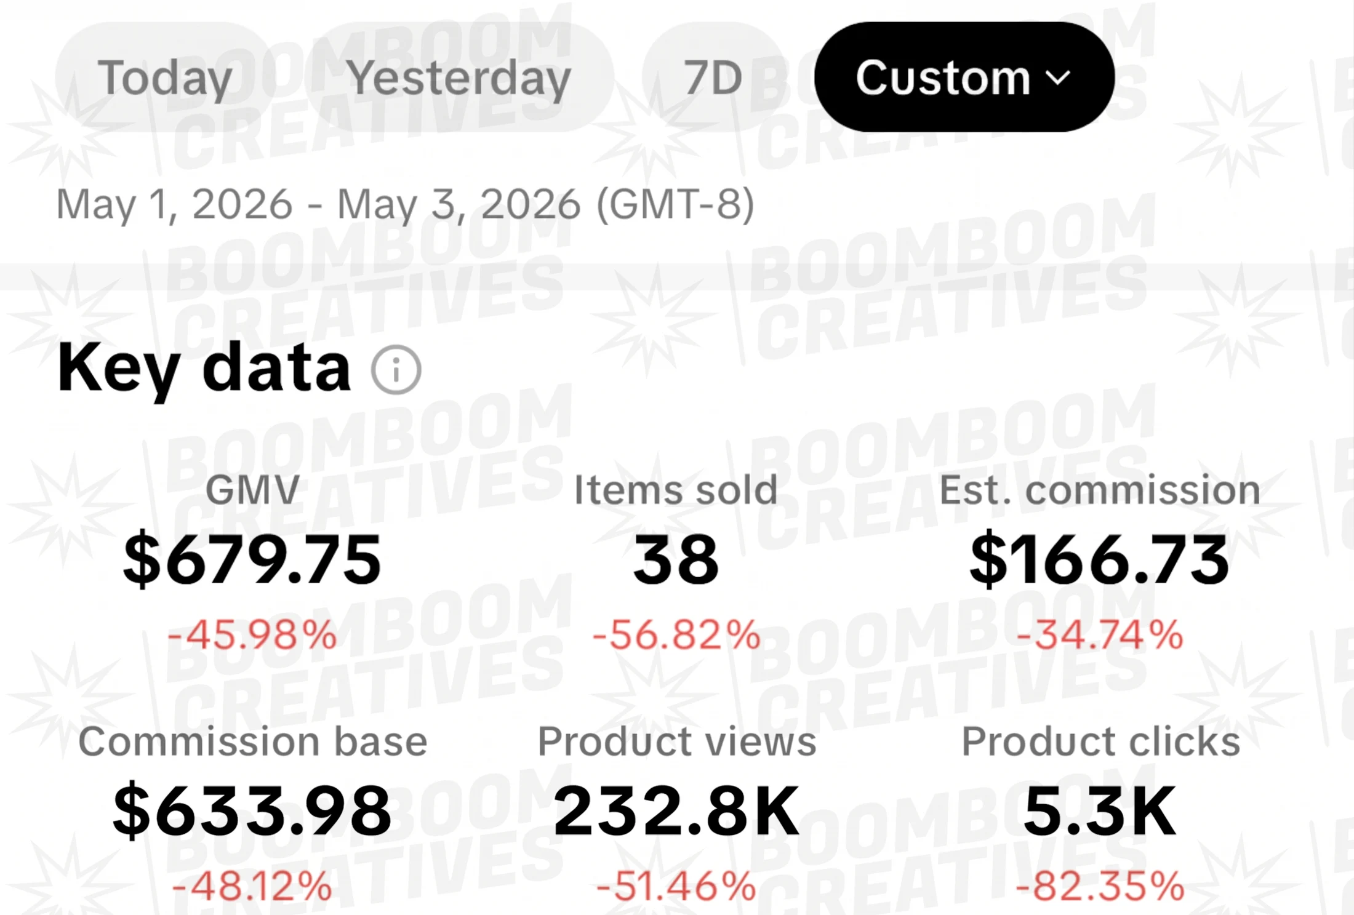This screenshot has width=1354, height=915.
Task: Click the Key data heading
Action: [204, 369]
